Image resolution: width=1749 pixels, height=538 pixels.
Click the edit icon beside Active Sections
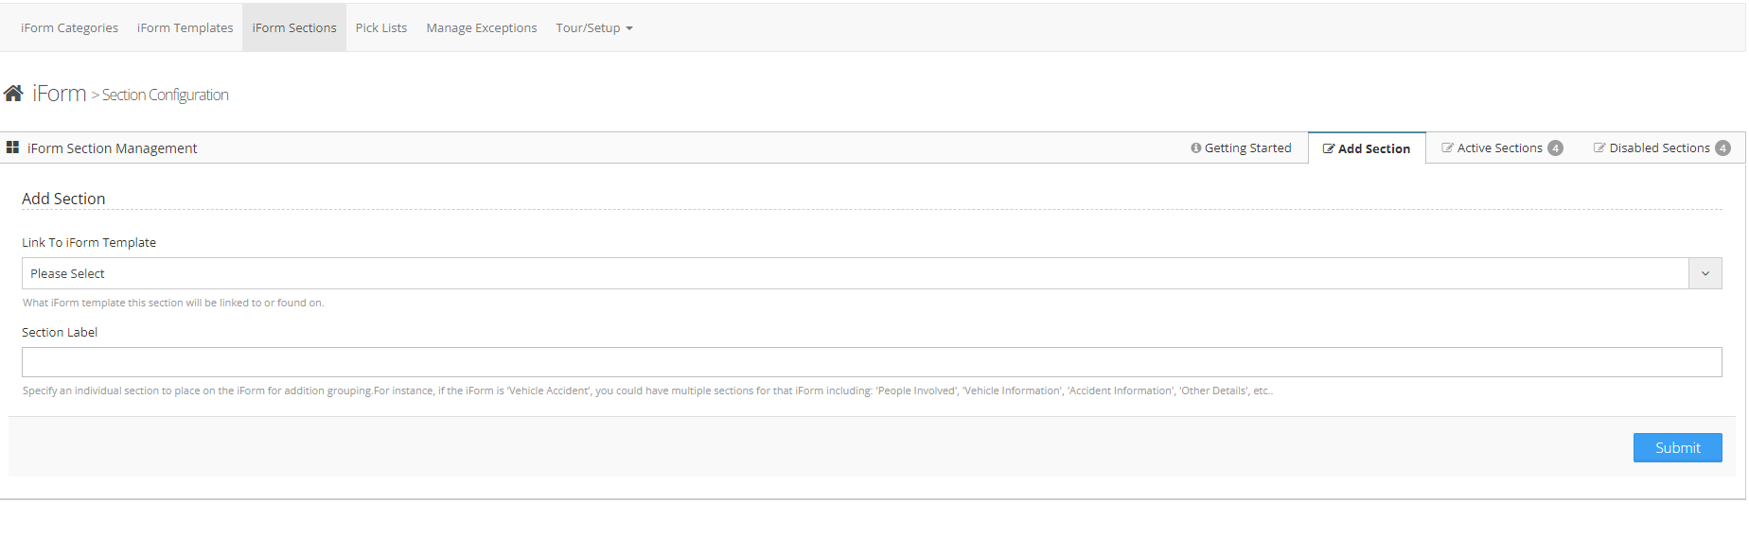[x=1447, y=148]
